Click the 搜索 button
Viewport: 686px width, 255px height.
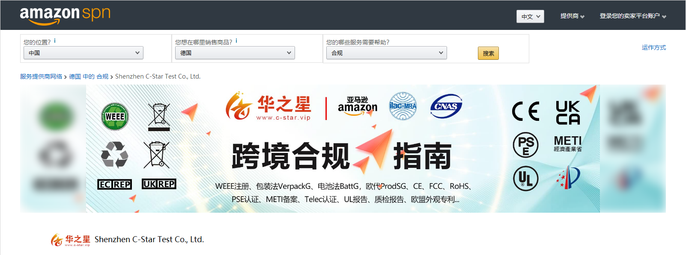pyautogui.click(x=488, y=53)
